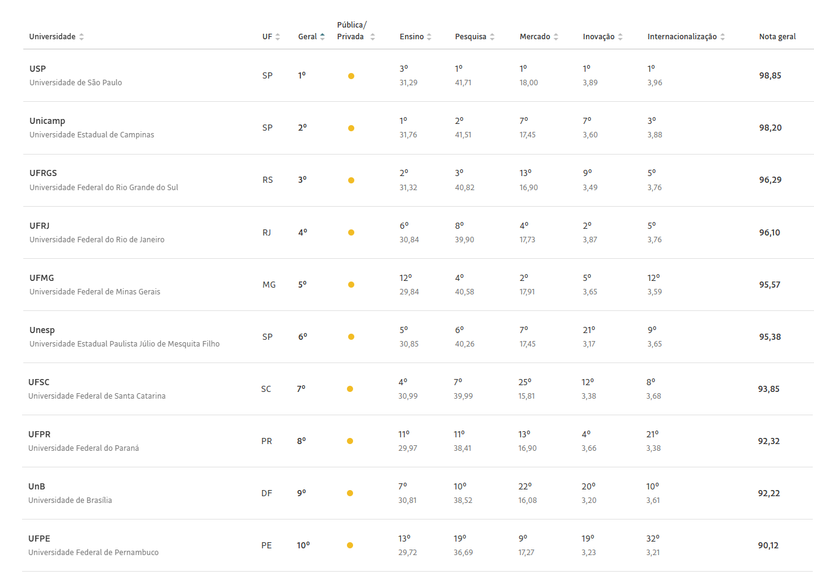Image resolution: width=814 pixels, height=579 pixels.
Task: Open the USP university entry
Action: [37, 69]
